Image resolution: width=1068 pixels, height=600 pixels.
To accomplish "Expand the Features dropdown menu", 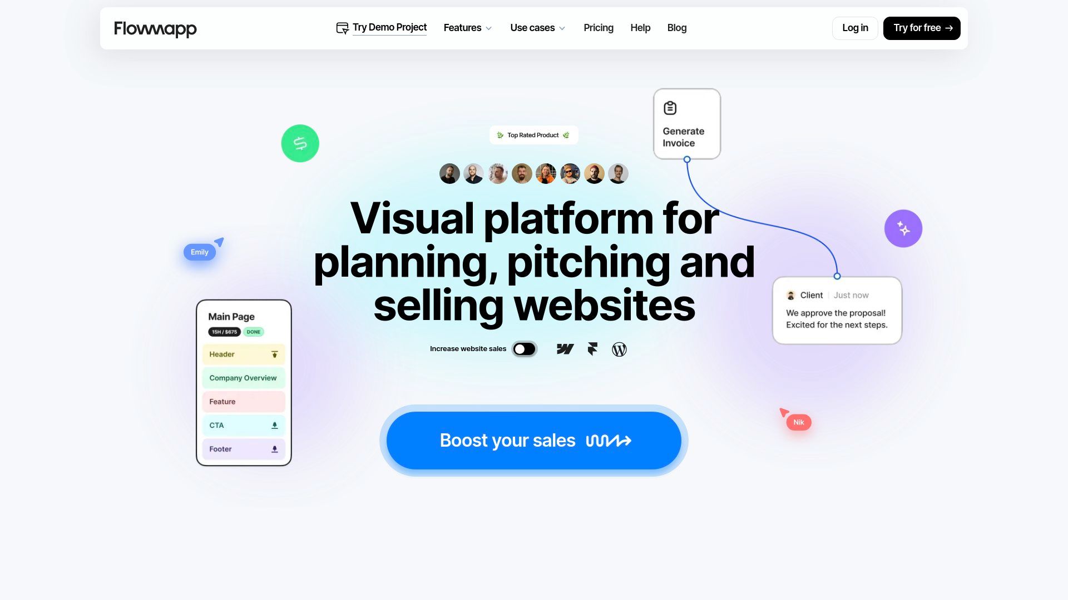I will click(x=467, y=28).
